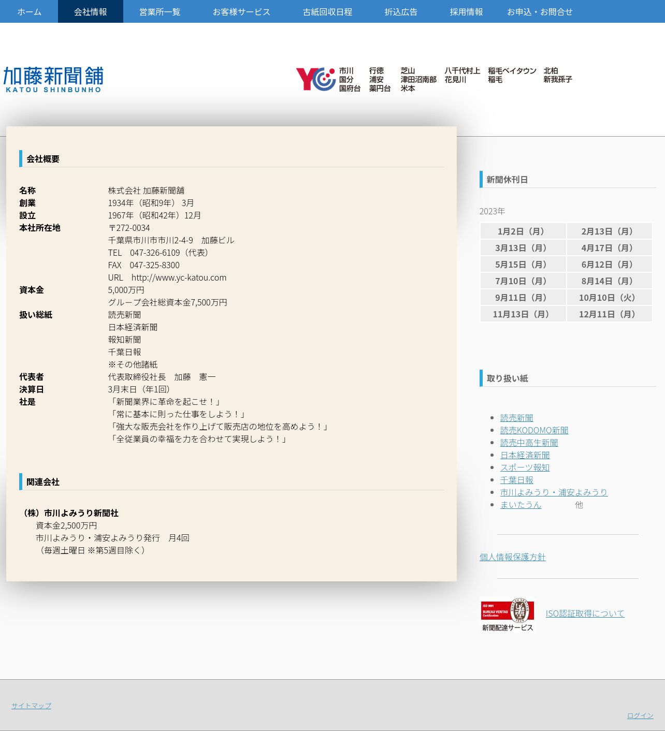
Task: Open the 個人情報保護方針 link
Action: [512, 557]
